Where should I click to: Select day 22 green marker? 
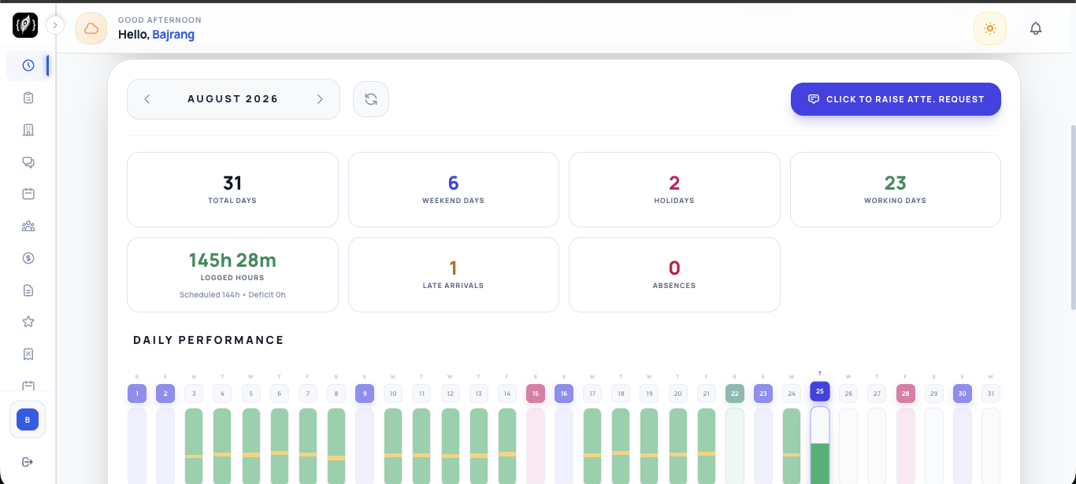pos(735,393)
